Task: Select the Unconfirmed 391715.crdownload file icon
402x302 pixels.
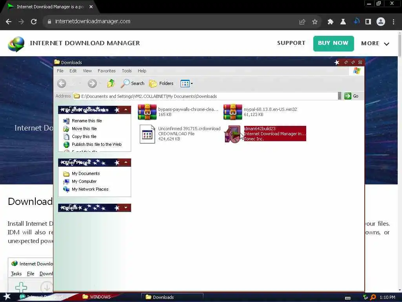Action: click(x=147, y=134)
